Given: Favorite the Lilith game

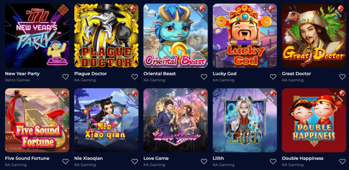Looking at the screenshot, I should (x=273, y=161).
